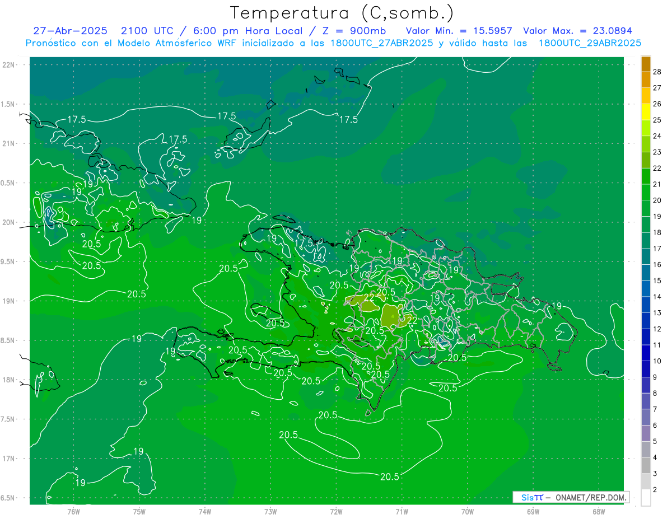Screen dimensions: 672x519
Task: Click the "71W" longitude axis label
Action: point(402,512)
